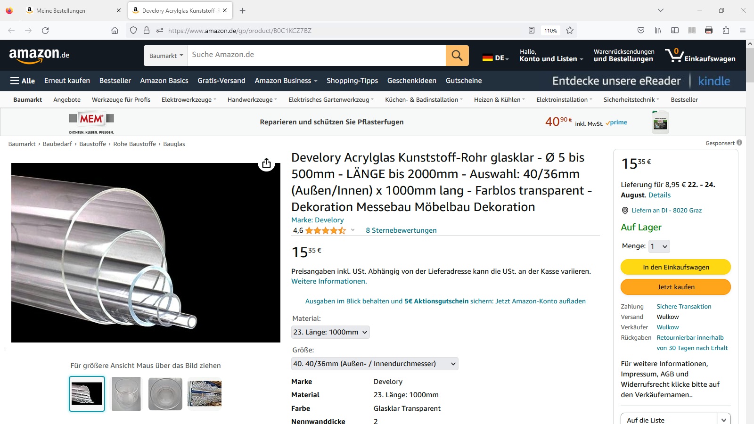The height and width of the screenshot is (424, 754).
Task: Open the Baumarkt search category dropdown
Action: (166, 56)
